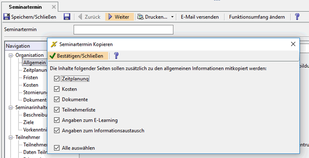The image size is (309, 158).
Task: Uncheck the Zeitplanung checkbox
Action: (x=57, y=78)
